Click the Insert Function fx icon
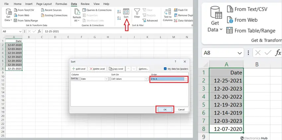This screenshot has width=282, height=140. point(39,31)
